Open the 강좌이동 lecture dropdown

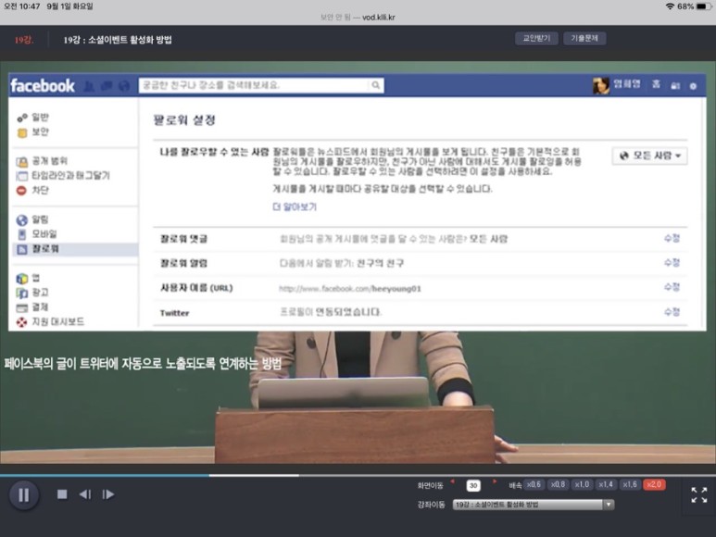(x=534, y=505)
